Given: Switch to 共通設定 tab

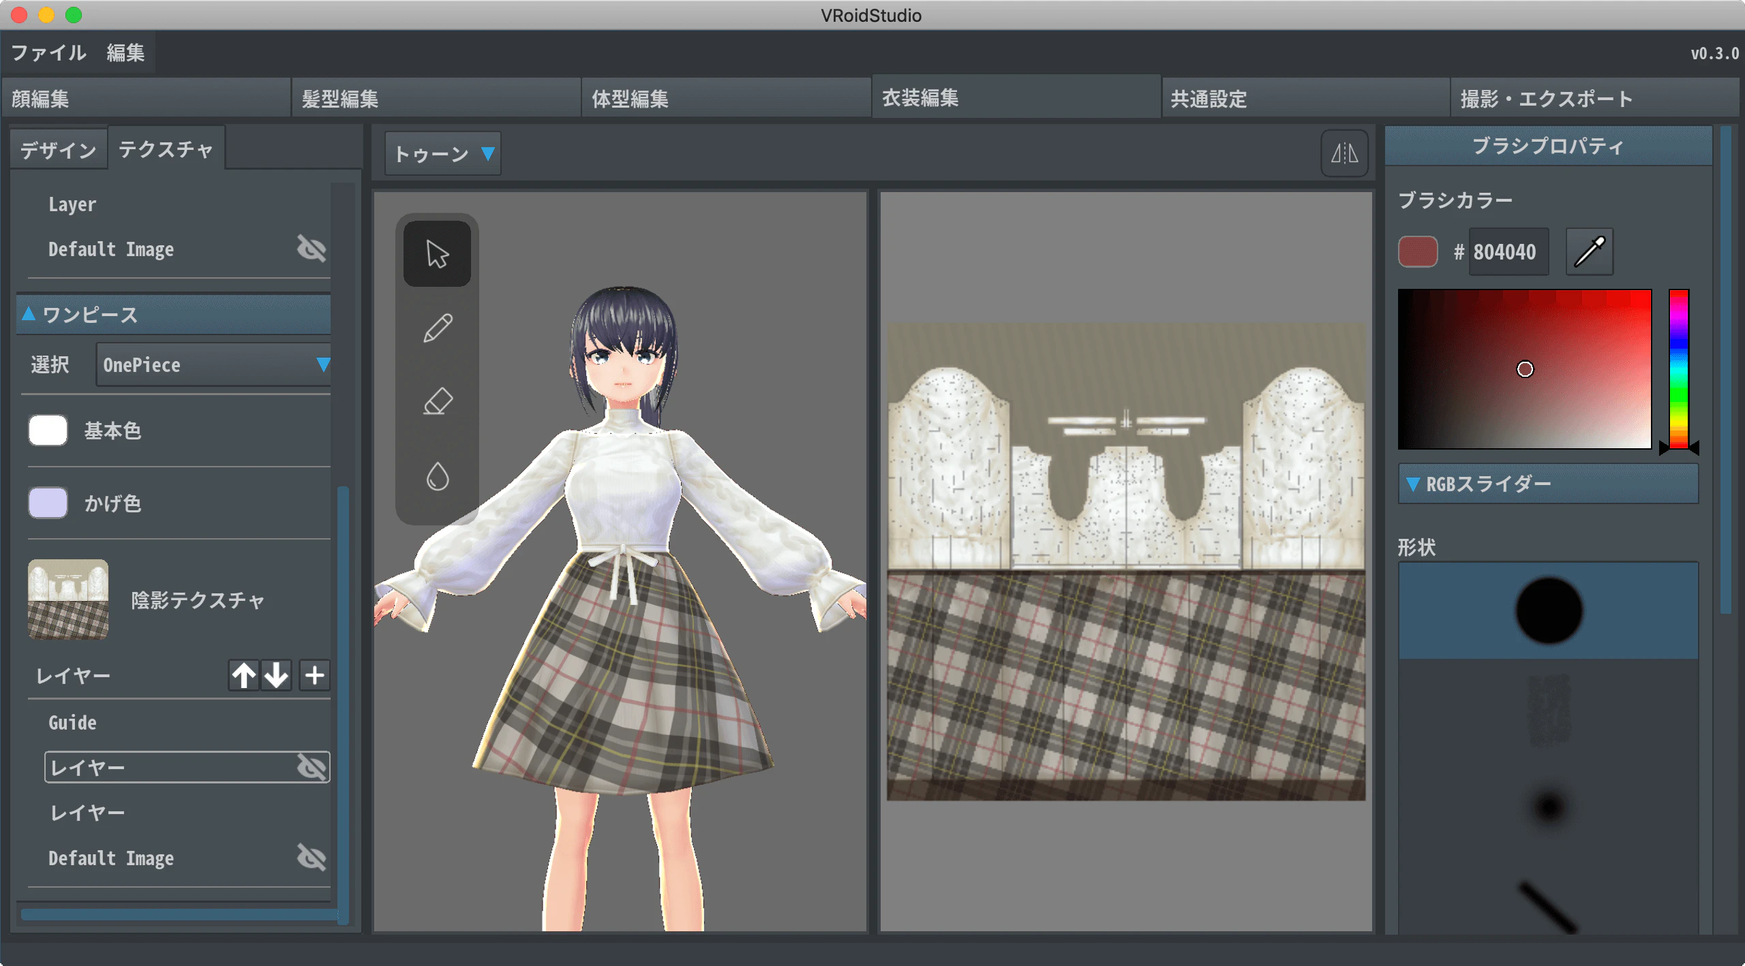Looking at the screenshot, I should (1305, 98).
